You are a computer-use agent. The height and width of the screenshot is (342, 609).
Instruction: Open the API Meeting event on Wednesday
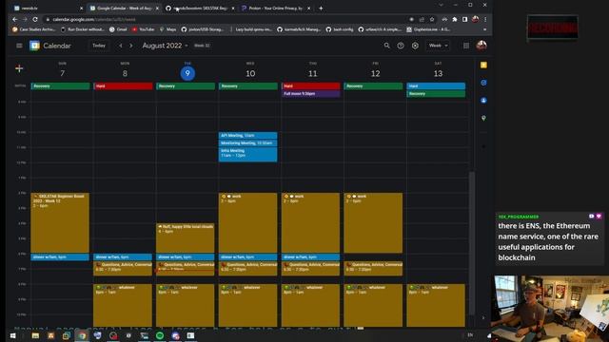tap(247, 135)
